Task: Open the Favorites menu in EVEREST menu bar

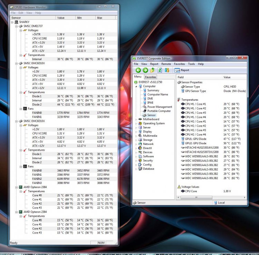Action: (x=179, y=64)
